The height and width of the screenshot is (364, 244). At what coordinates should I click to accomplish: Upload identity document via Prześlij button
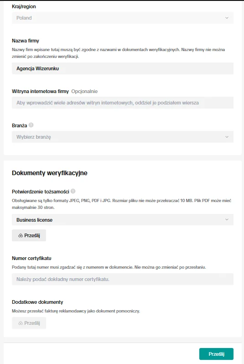29,235
